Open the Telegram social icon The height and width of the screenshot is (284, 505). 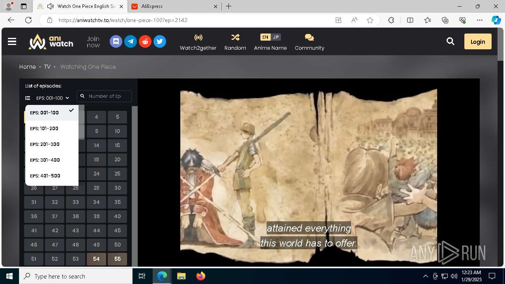click(131, 41)
